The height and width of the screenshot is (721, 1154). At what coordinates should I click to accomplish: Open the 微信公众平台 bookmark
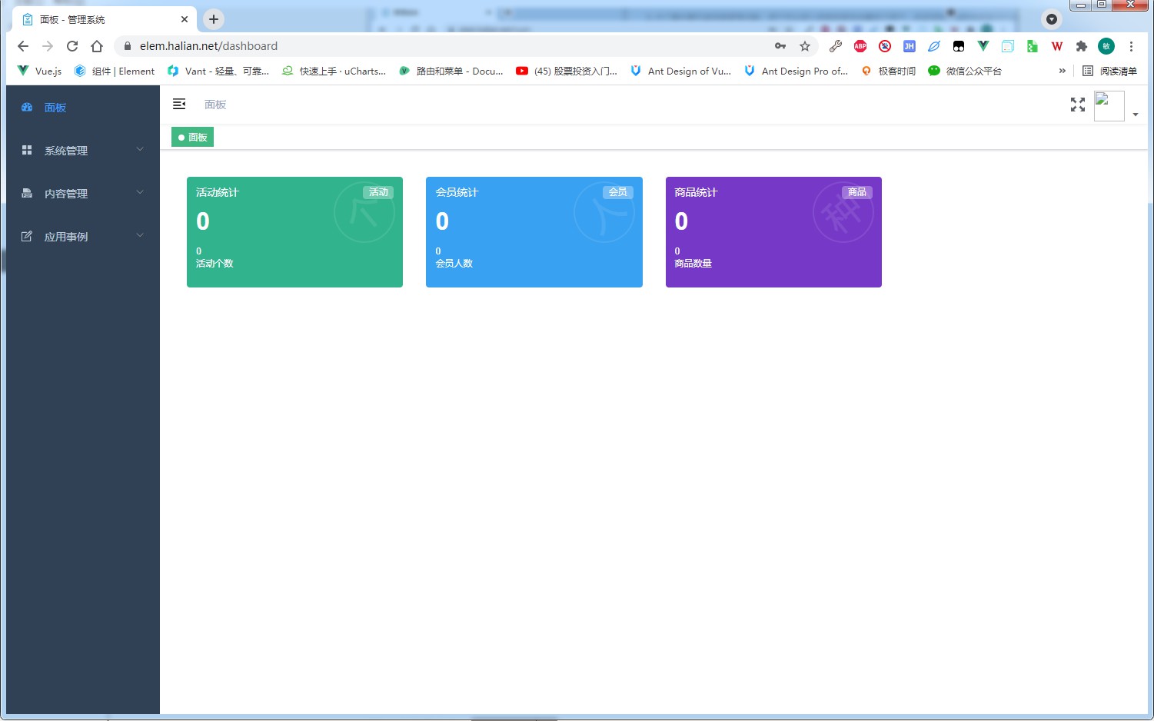(965, 71)
